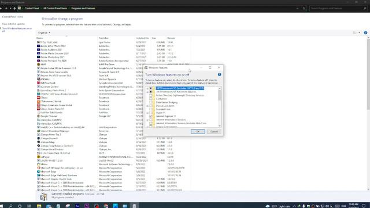
Task: Toggle .NET Framework 3.5 checkbox
Action: pos(151,88)
